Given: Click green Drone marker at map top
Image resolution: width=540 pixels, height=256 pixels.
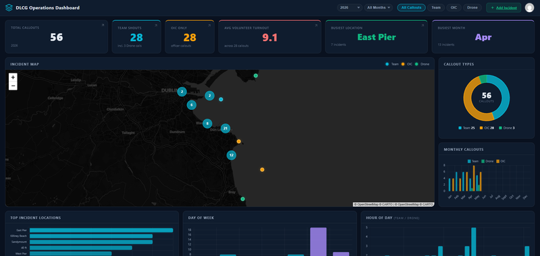Looking at the screenshot, I should [256, 75].
